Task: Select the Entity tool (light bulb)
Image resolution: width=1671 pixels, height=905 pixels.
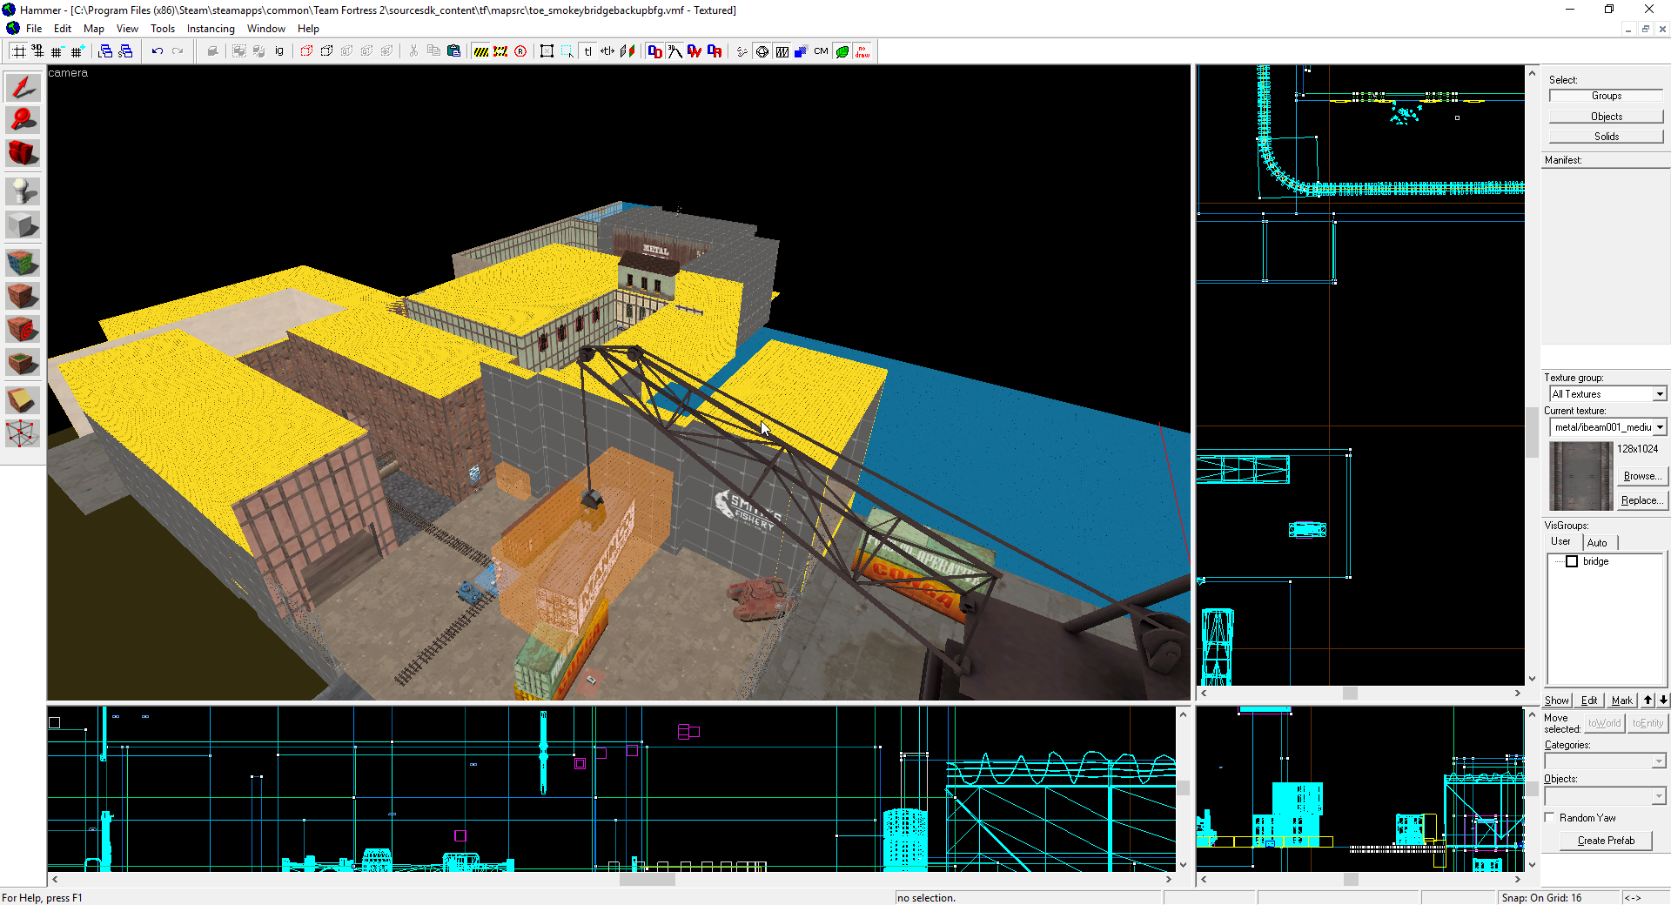Action: 23,191
